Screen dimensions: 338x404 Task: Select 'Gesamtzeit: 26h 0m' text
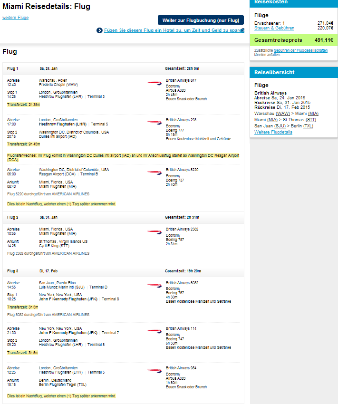coord(182,68)
